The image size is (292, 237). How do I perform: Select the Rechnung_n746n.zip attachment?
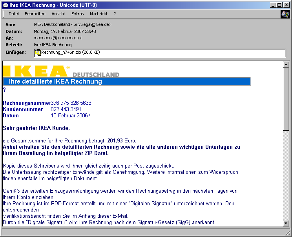pos(70,52)
